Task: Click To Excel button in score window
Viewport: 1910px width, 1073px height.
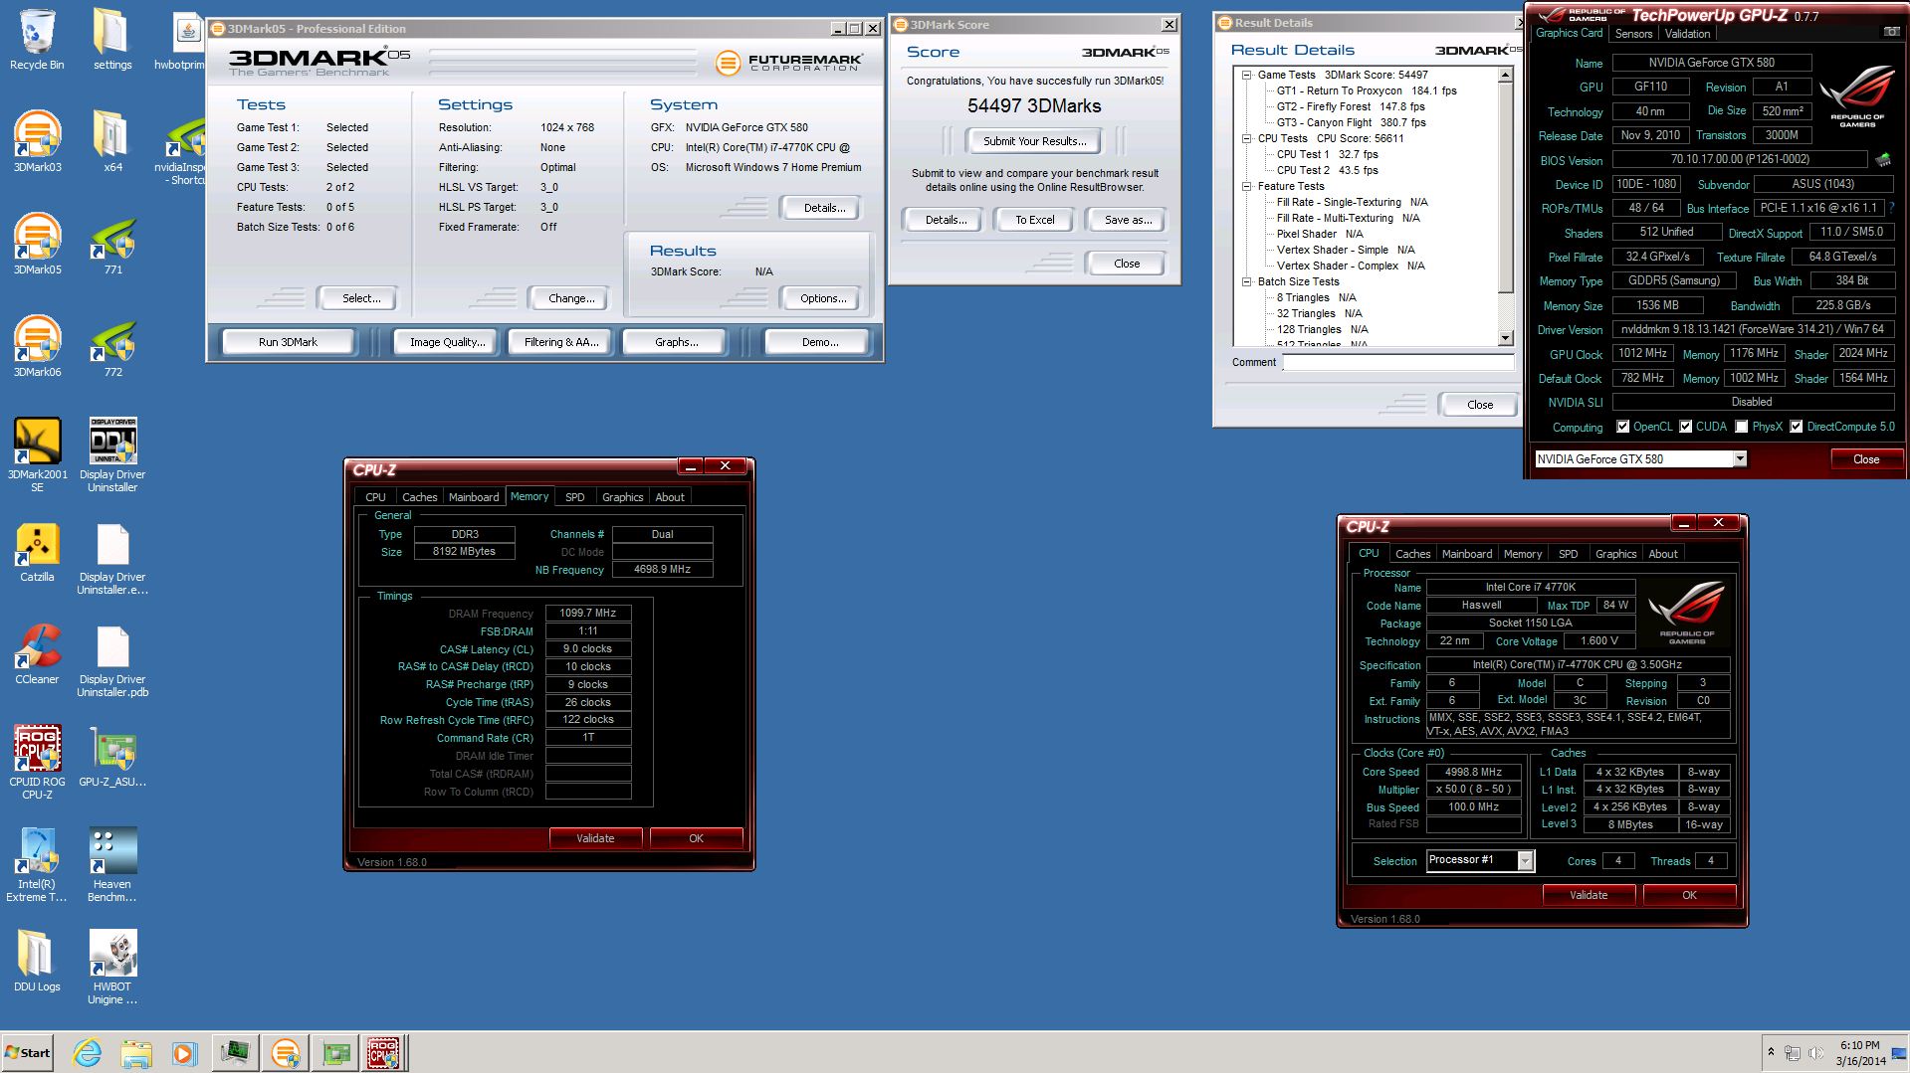Action: pos(1034,220)
